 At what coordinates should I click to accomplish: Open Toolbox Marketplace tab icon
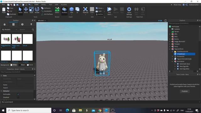click(4, 24)
